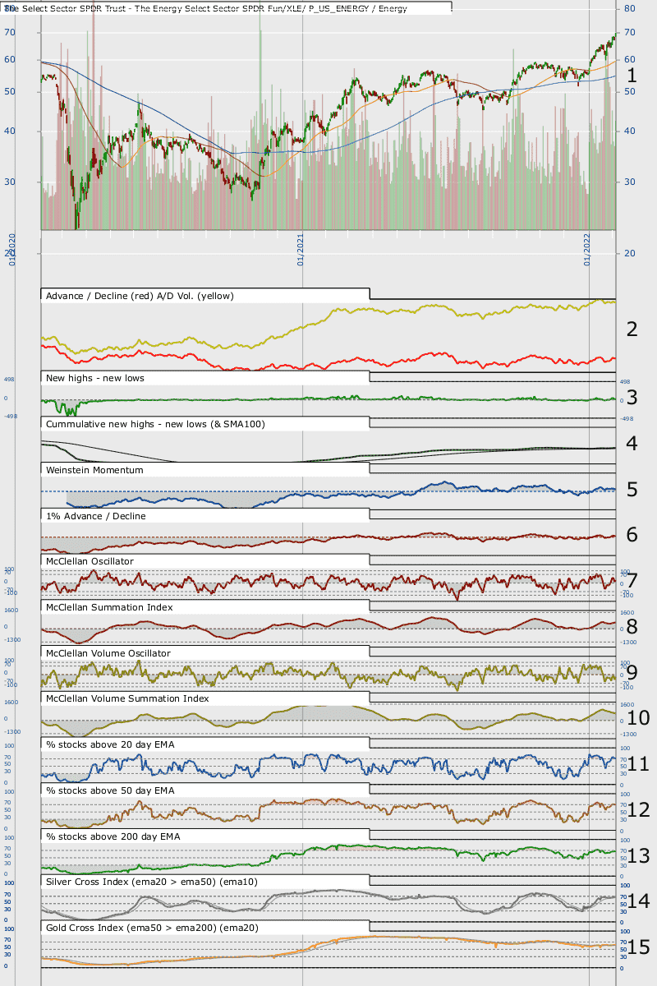Click panel number 3 beside new highs chart

[x=632, y=398]
